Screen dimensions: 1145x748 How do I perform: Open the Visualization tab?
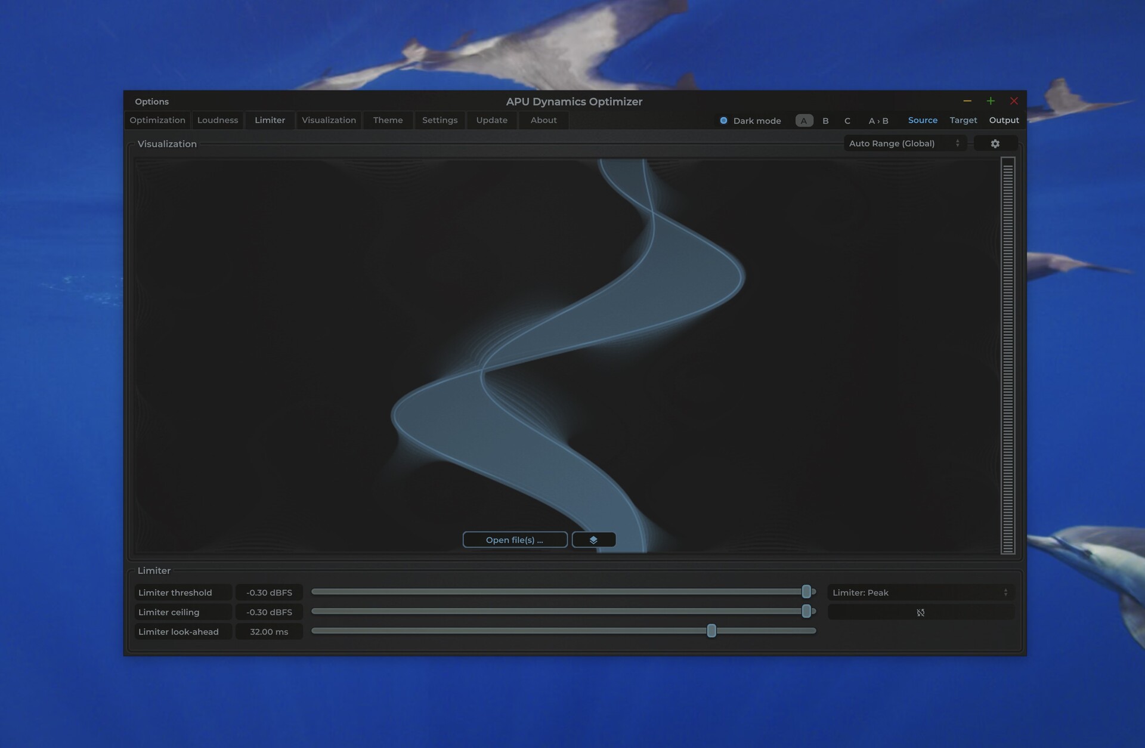(x=329, y=120)
